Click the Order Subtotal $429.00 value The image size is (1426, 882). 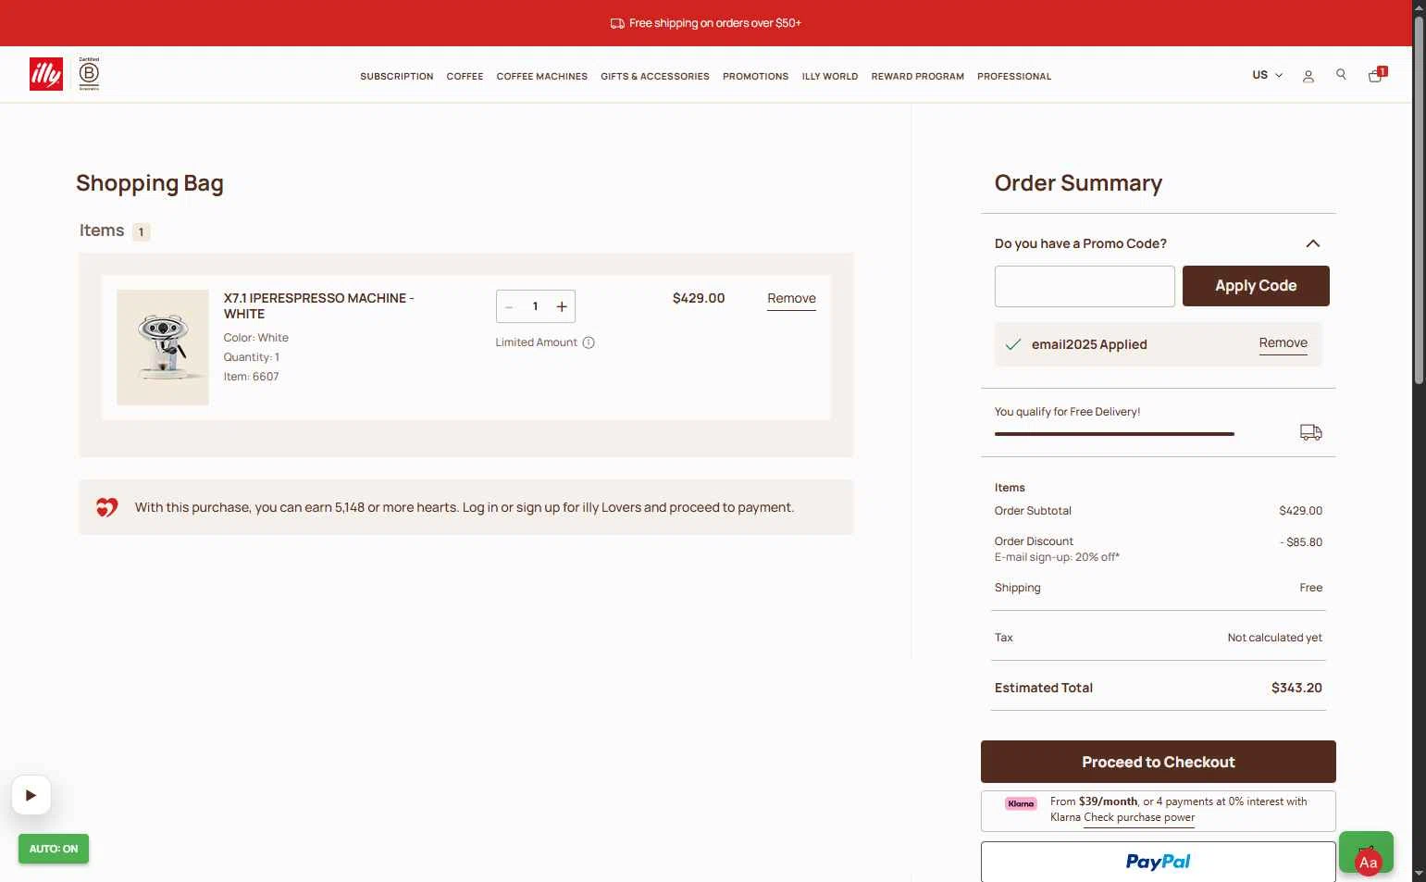[x=1300, y=511]
